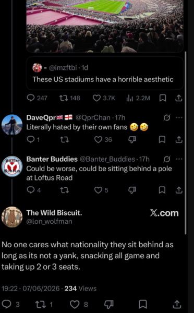This screenshot has height=313, width=194.
Task: Open The Wild Biscuit's bear avatar
Action: click(x=12, y=217)
